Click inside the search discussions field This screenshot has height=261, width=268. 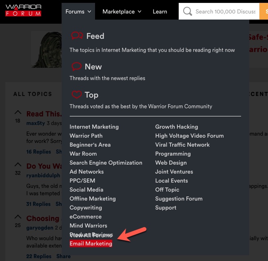click(x=225, y=11)
